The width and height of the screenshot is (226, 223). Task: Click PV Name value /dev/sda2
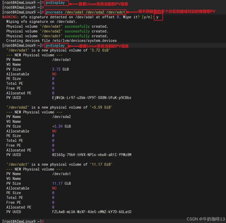click(x=61, y=117)
